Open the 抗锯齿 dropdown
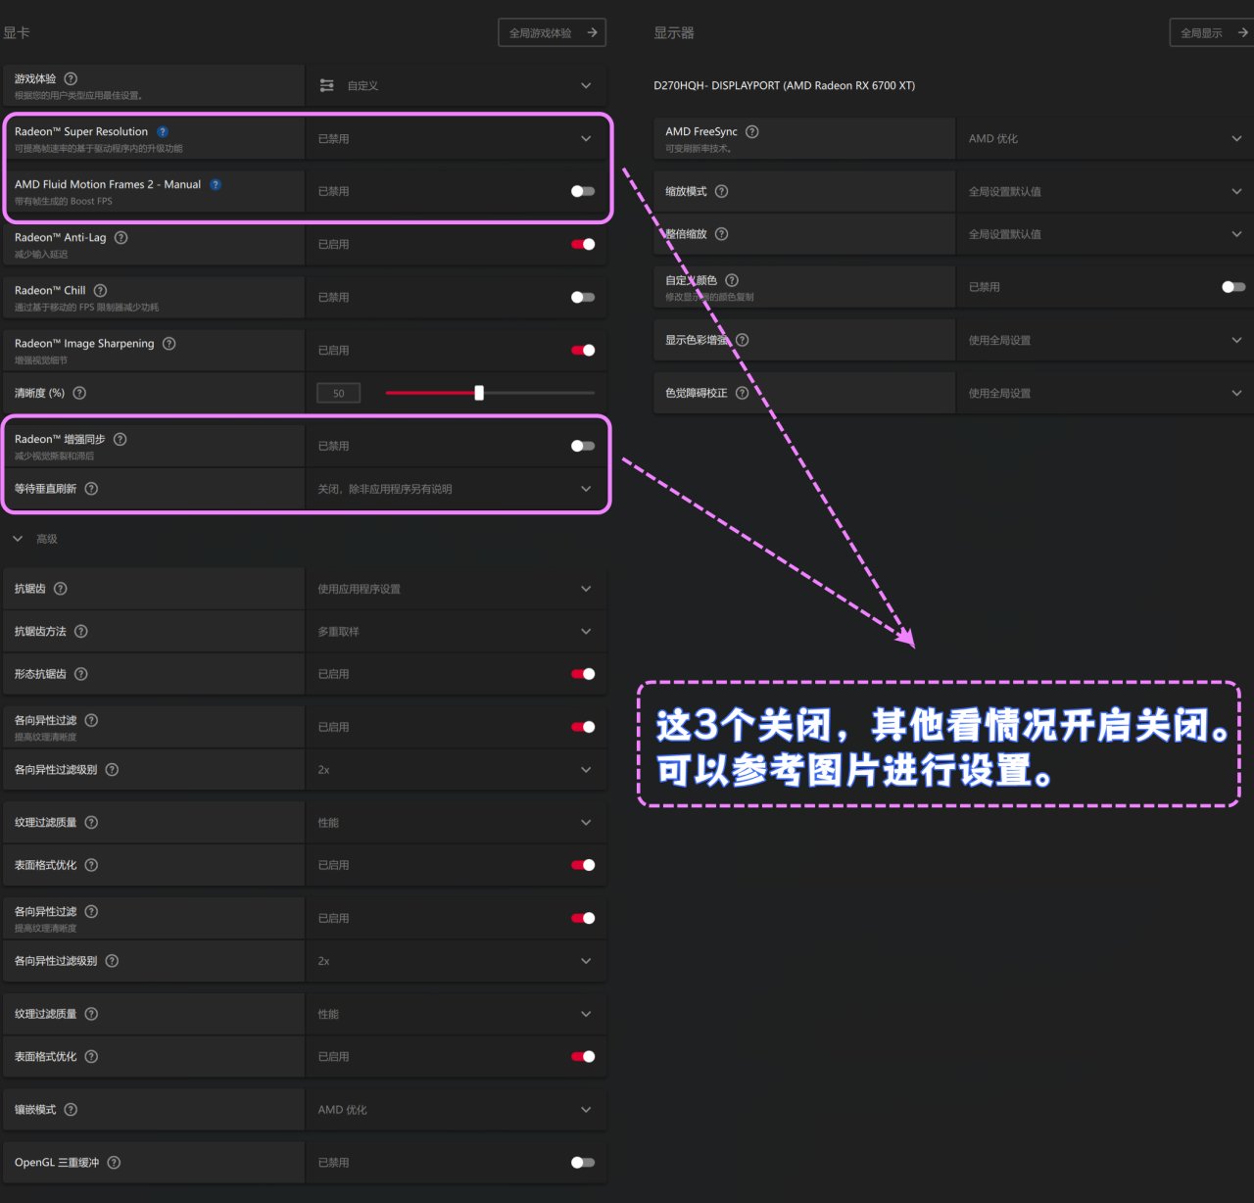The height and width of the screenshot is (1203, 1254). (456, 589)
